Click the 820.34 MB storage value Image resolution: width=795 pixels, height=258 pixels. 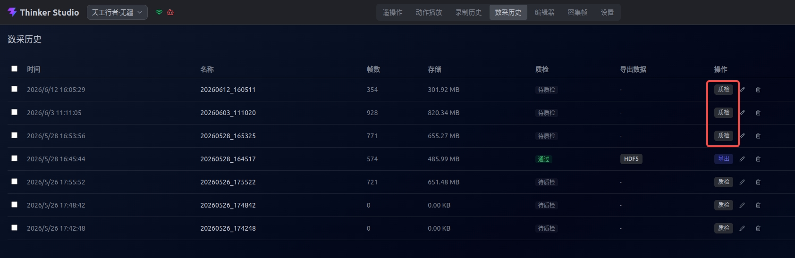tap(444, 113)
